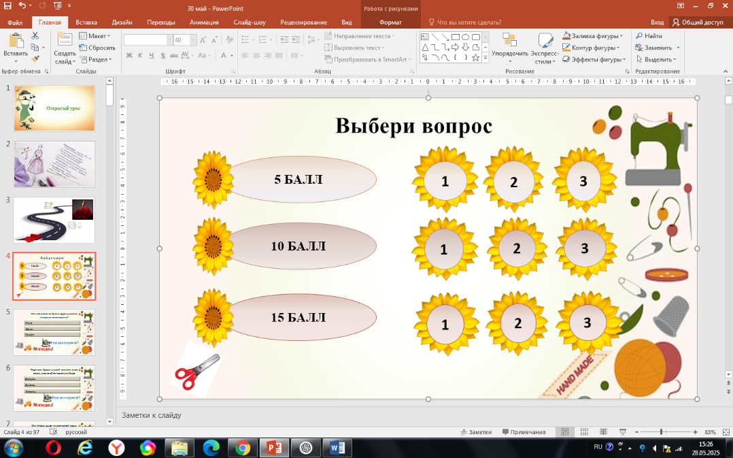The width and height of the screenshot is (733, 458).
Task: Click the zoom out minus button
Action: click(636, 432)
